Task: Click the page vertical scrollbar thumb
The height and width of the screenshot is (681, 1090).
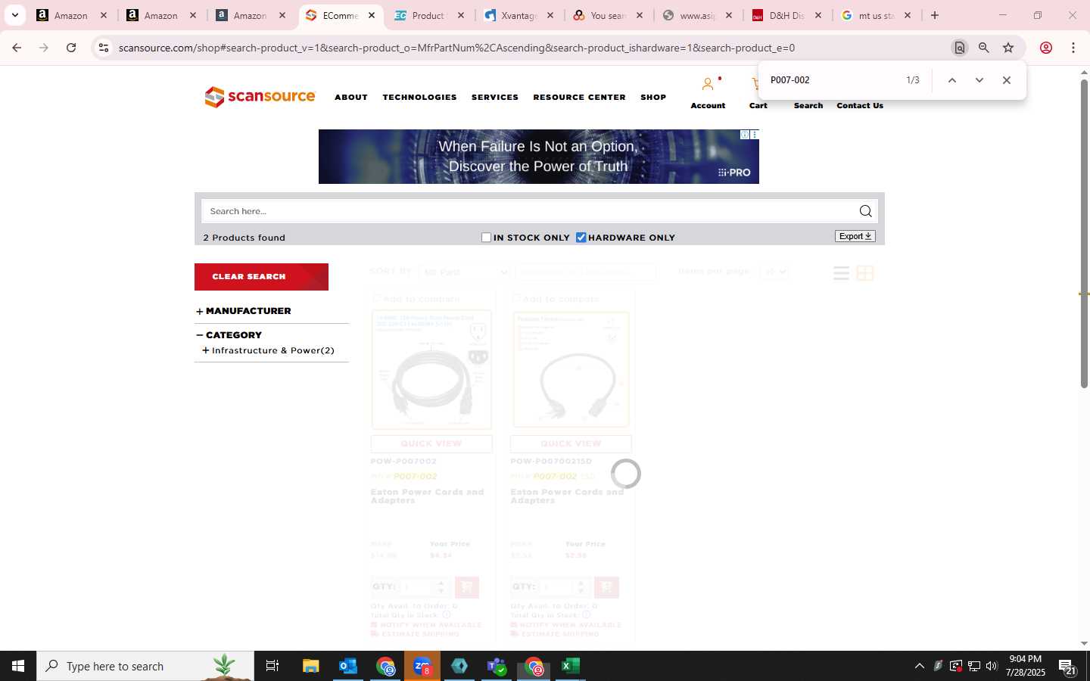Action: (1084, 234)
